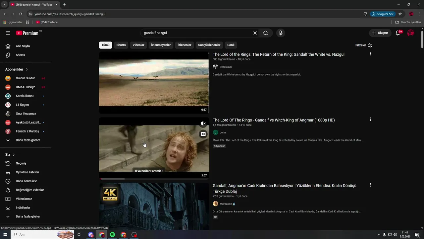This screenshot has height=239, width=424.
Task: Expand the Abonelikler section
Action: [17, 69]
